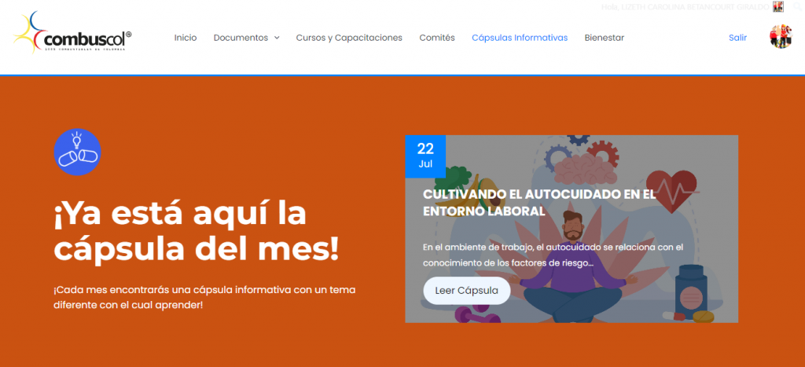Log out using the Salir link
The width and height of the screenshot is (805, 367).
point(737,38)
